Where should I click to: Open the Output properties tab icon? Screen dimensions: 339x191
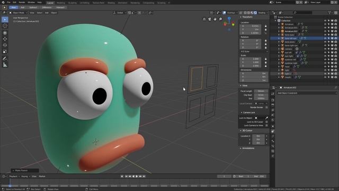pos(273,105)
